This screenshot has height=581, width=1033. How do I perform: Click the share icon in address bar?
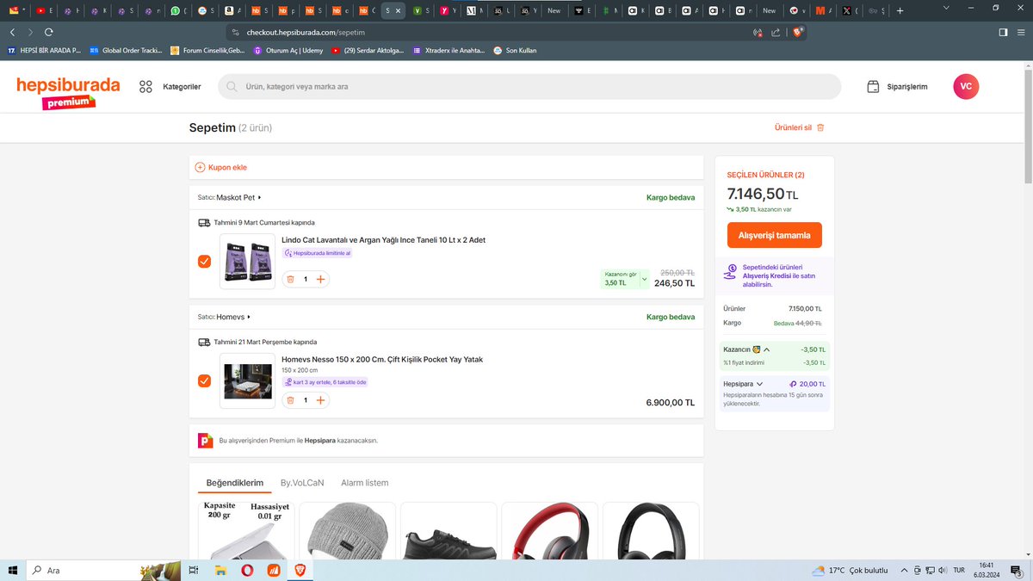tap(776, 33)
